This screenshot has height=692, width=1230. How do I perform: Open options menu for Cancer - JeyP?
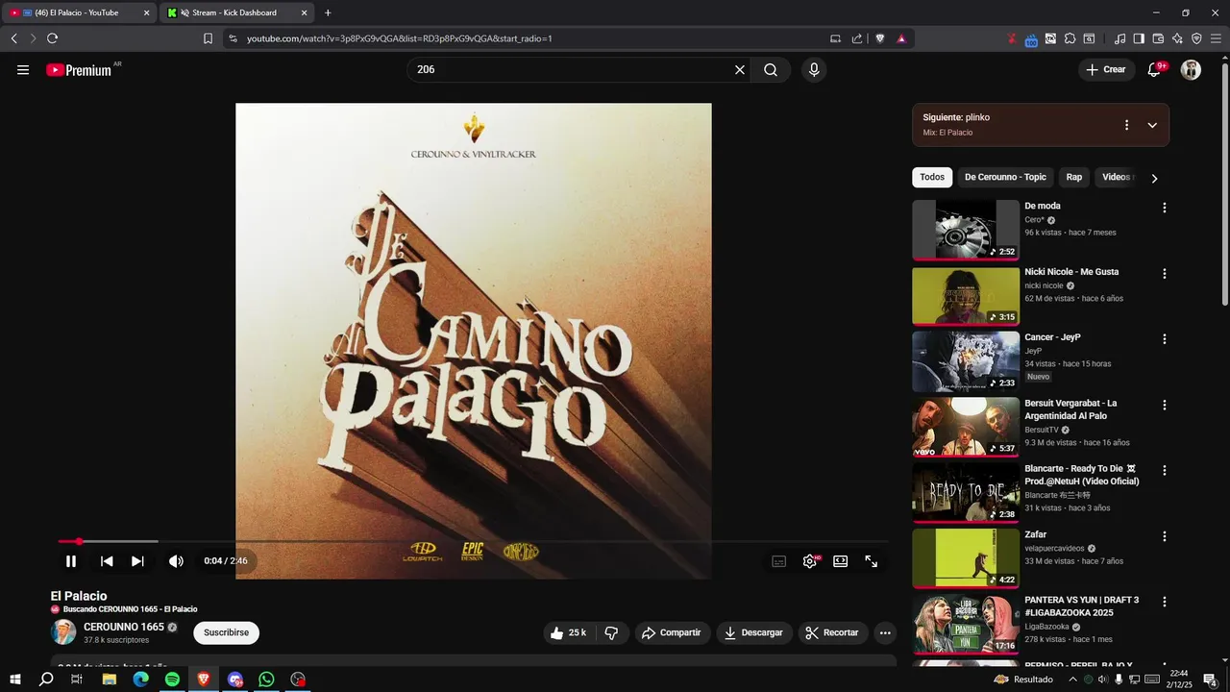1165,339
